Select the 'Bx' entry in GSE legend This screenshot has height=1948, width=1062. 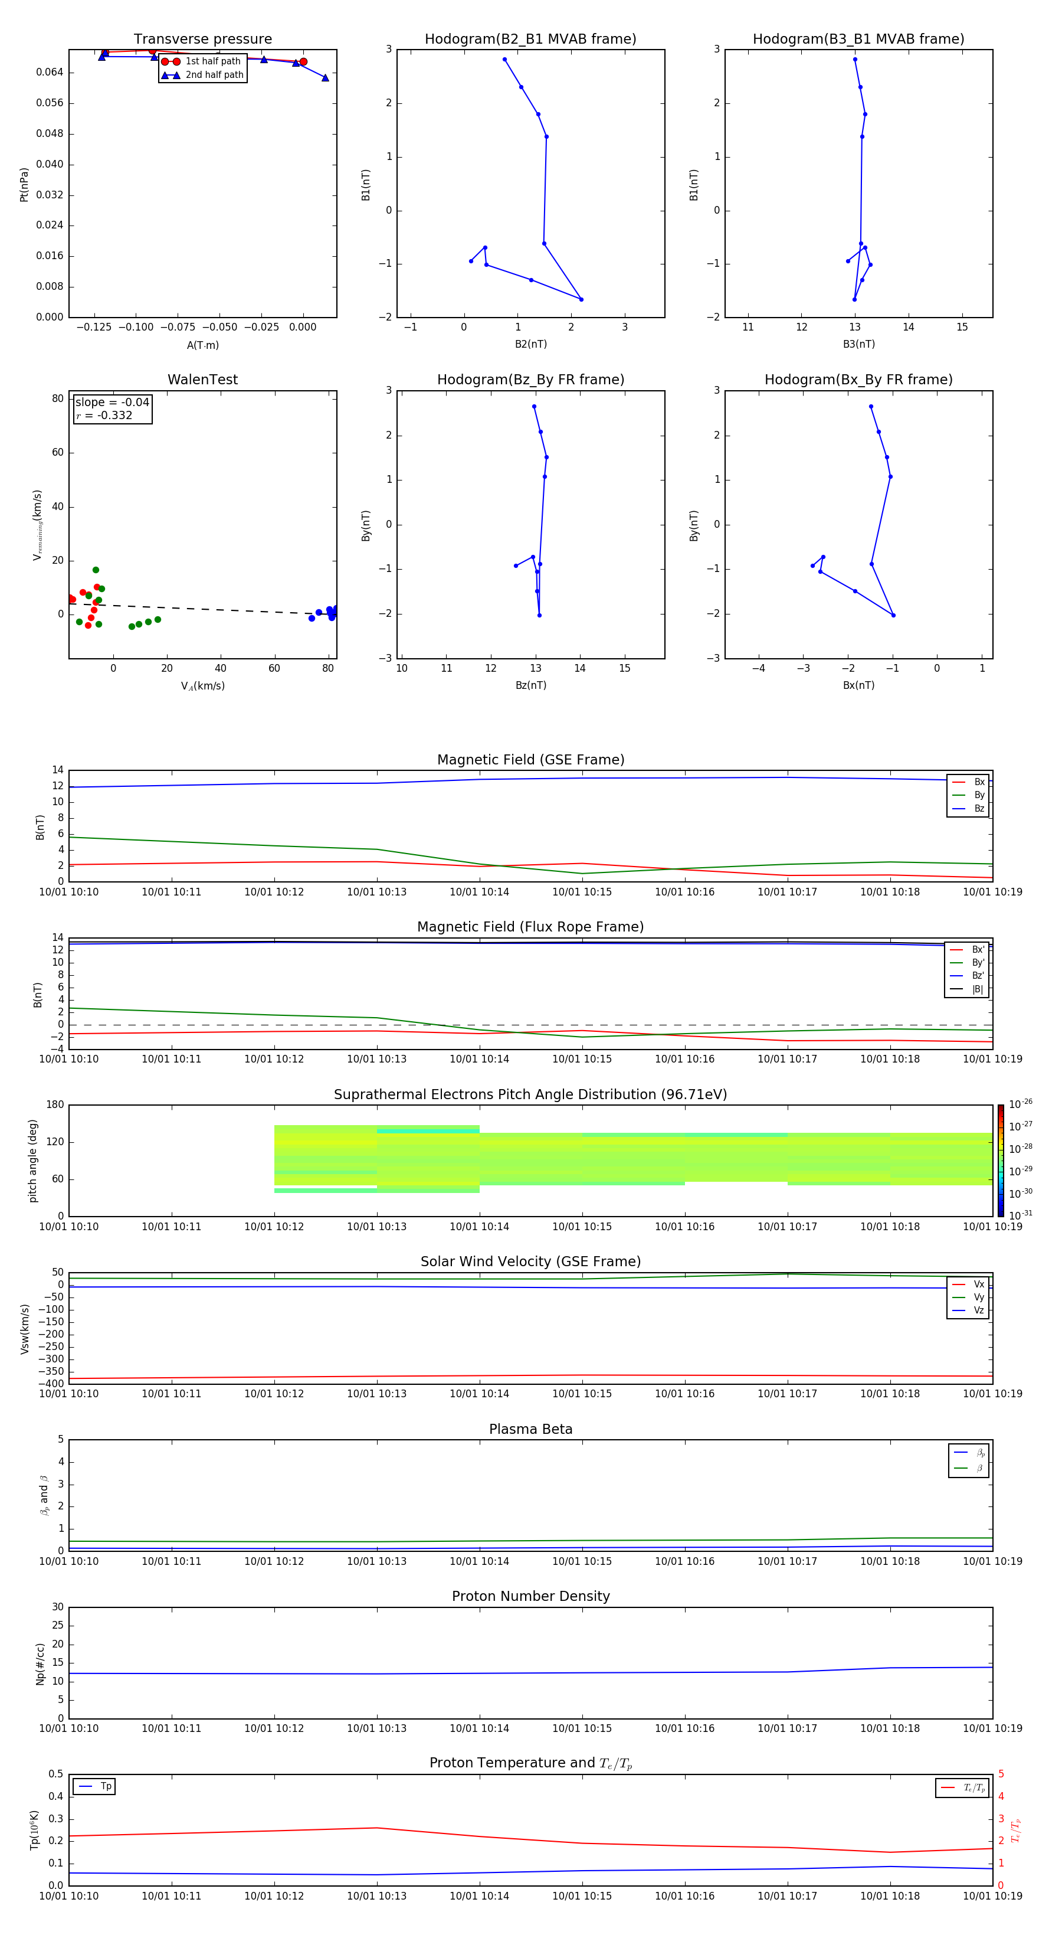click(x=968, y=782)
